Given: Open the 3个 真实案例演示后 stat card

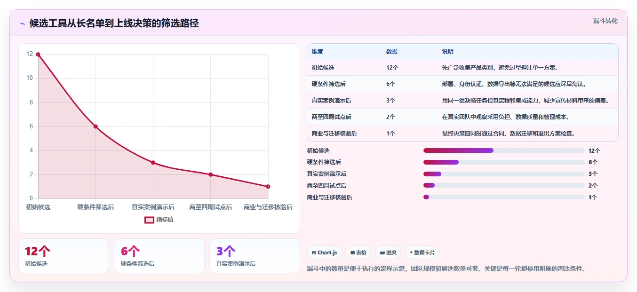Looking at the screenshot, I should click(x=255, y=256).
